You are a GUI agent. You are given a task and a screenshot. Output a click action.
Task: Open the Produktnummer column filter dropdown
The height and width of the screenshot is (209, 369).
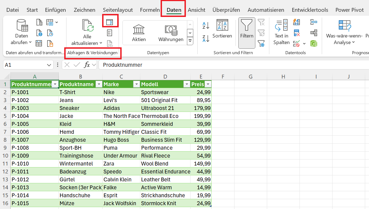coord(55,84)
